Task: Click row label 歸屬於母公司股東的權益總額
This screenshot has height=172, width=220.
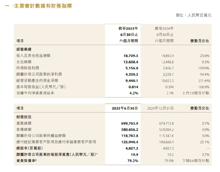Action: tap(41, 136)
